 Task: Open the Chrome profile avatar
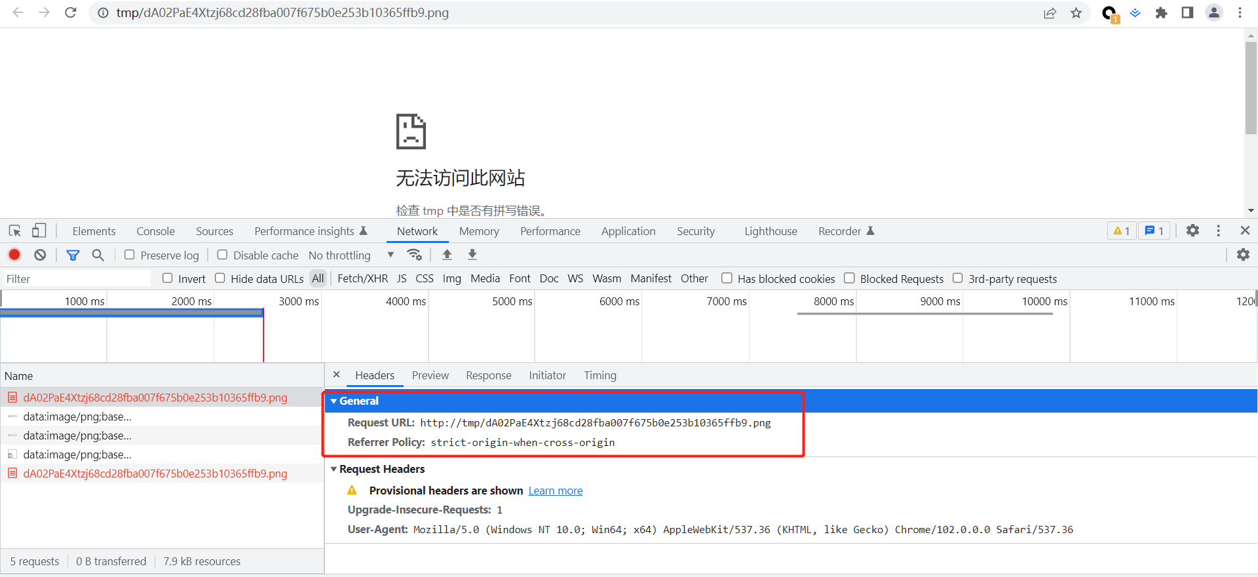tap(1214, 12)
